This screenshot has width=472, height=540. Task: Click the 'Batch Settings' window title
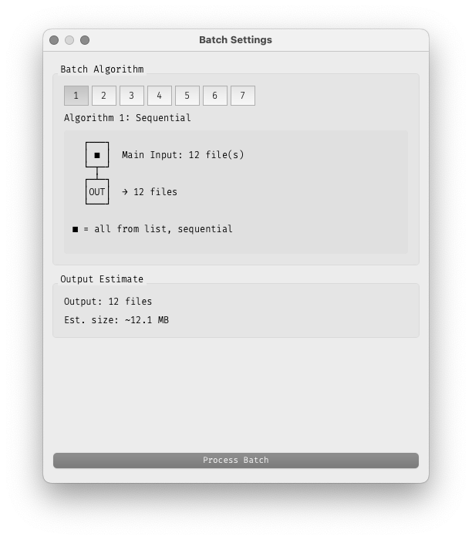pos(235,40)
